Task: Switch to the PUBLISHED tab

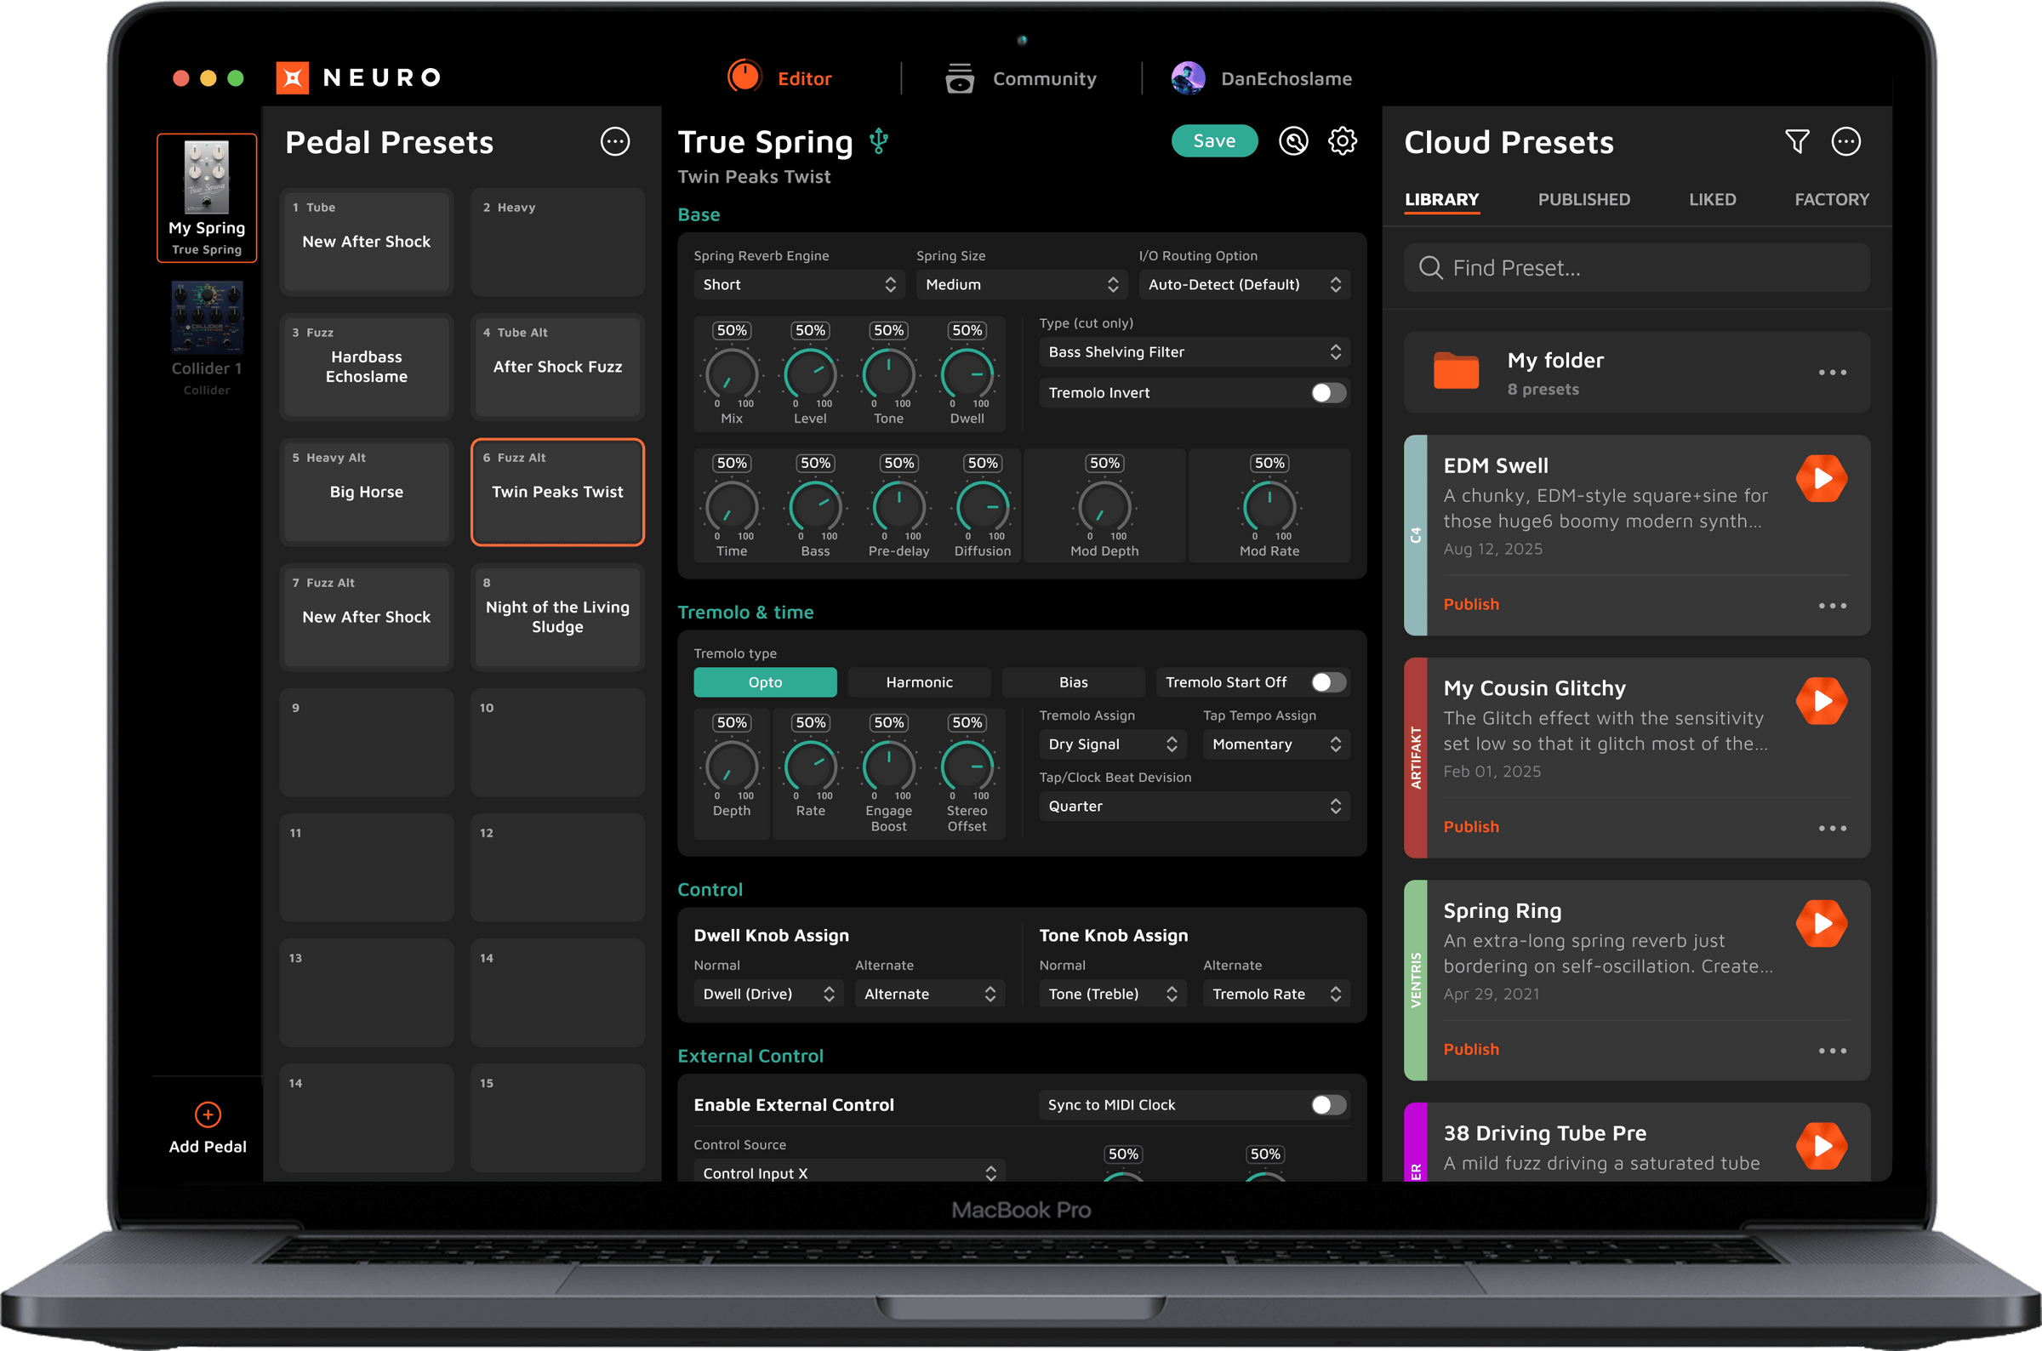Action: click(1583, 200)
